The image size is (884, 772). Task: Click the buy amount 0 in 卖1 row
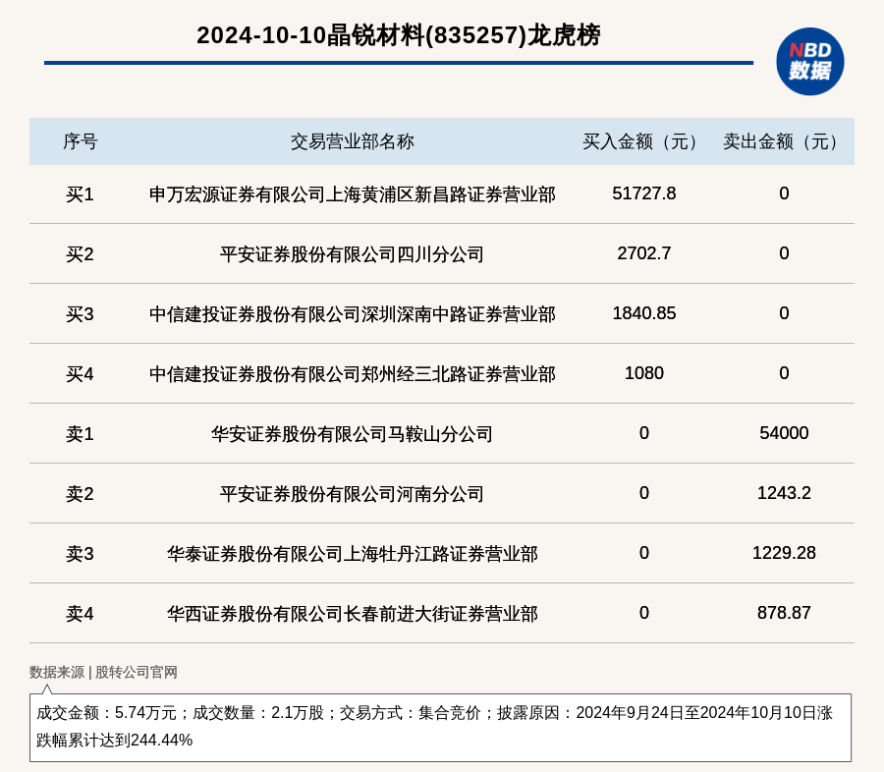[x=643, y=432]
